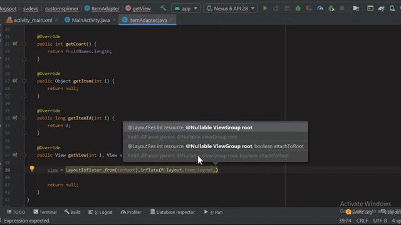Switch to MainActivity.java tab
This screenshot has height=225, width=401.
[90, 20]
